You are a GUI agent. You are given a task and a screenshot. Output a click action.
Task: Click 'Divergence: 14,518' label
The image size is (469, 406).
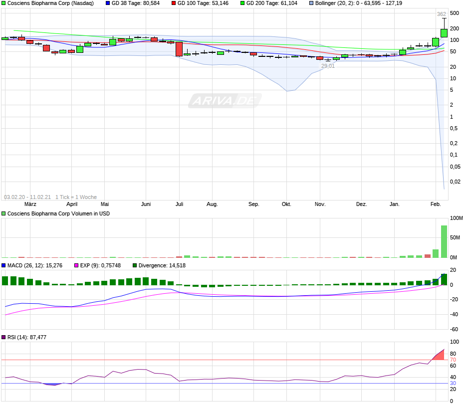162,265
